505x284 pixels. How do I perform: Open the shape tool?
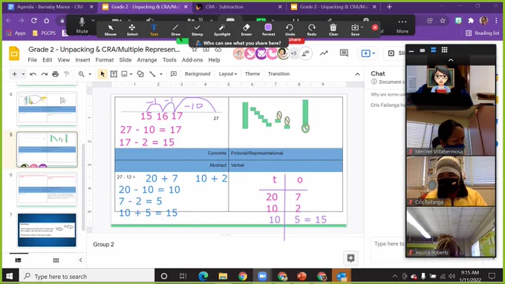pos(140,74)
